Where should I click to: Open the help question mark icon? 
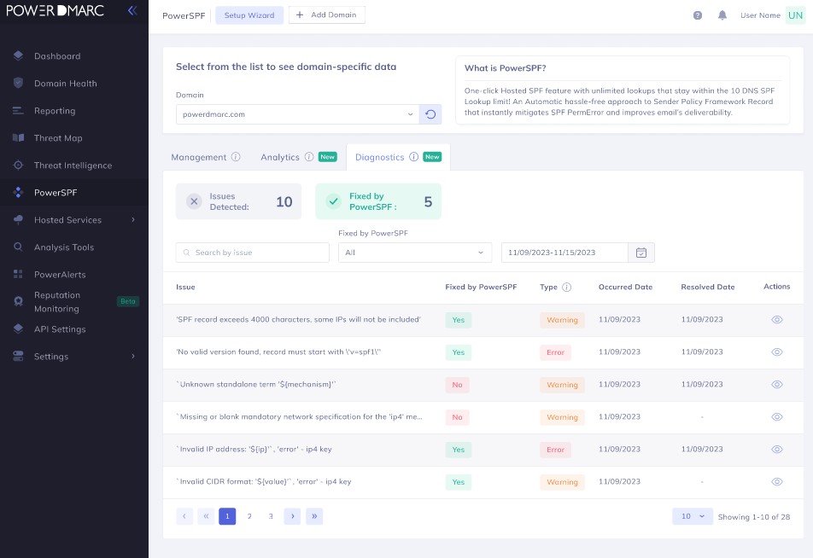(x=698, y=15)
